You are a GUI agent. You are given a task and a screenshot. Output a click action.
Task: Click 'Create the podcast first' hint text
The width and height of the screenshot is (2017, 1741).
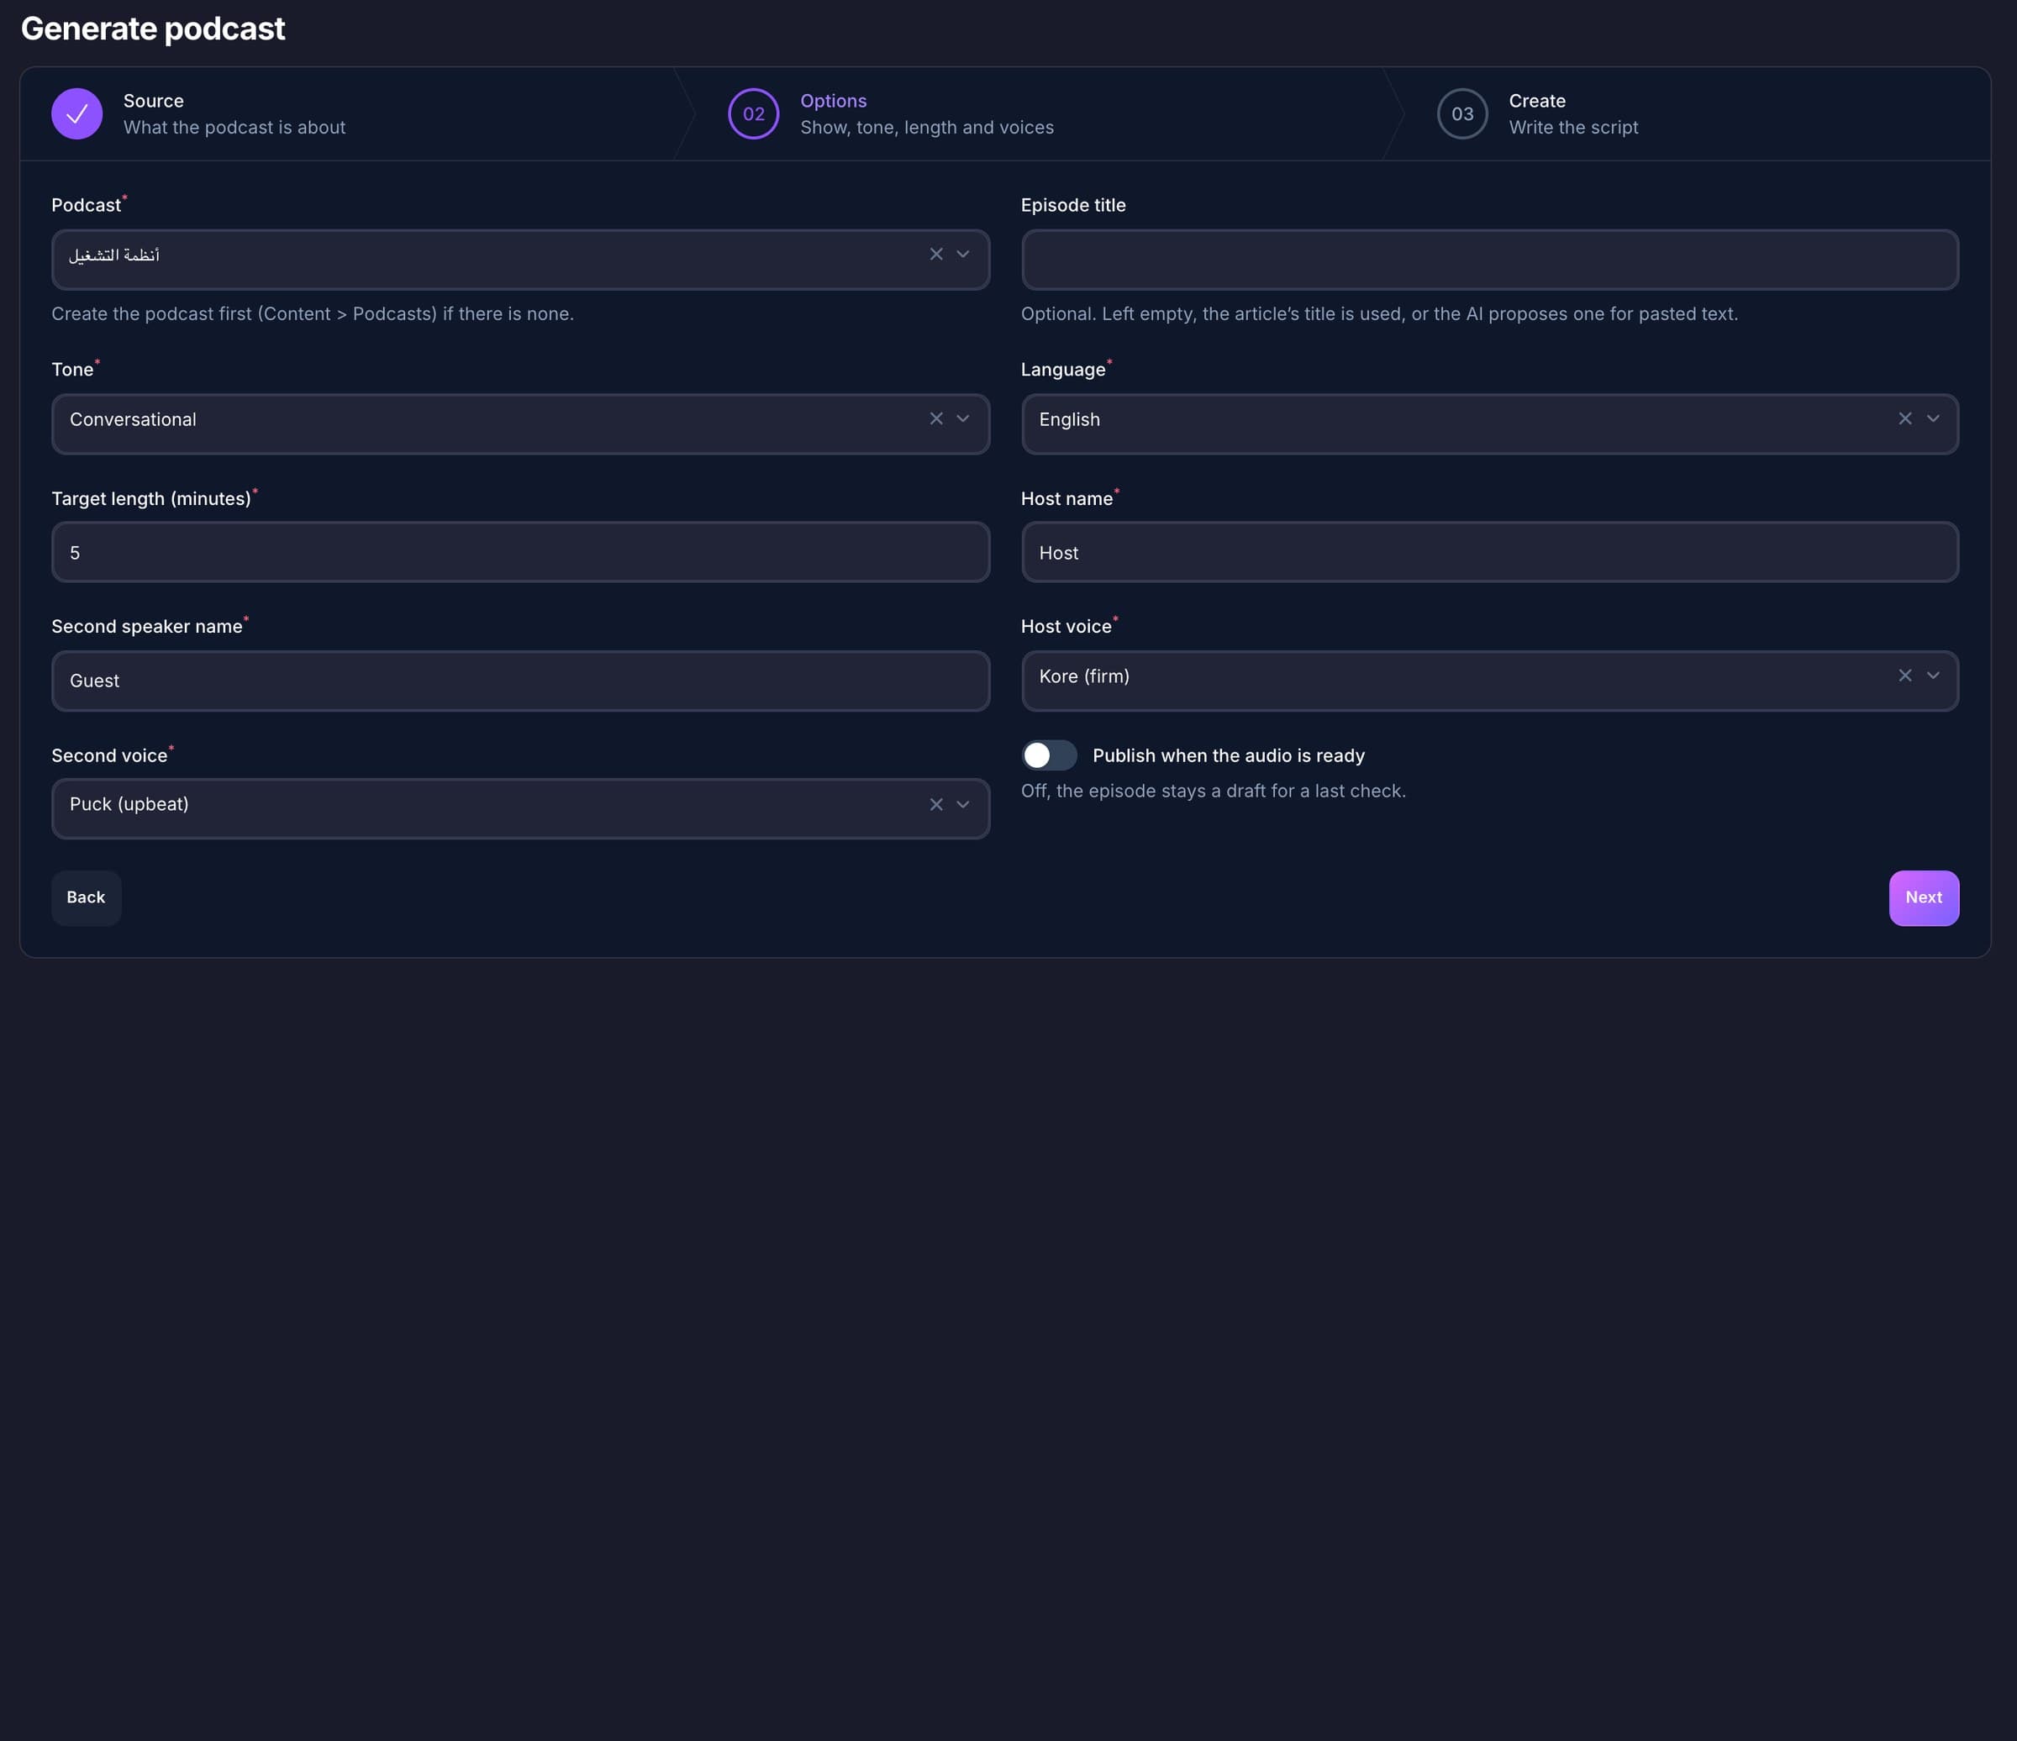tap(313, 313)
